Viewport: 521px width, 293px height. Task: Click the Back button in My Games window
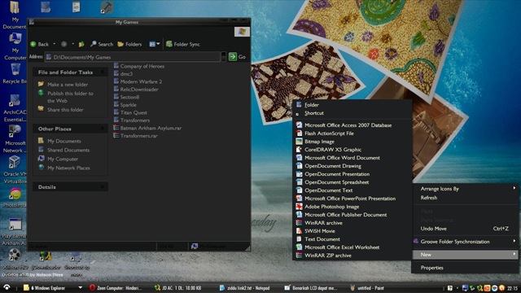40,44
